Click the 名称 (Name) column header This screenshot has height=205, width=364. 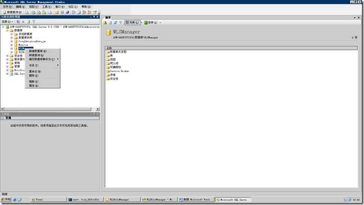coord(231,48)
